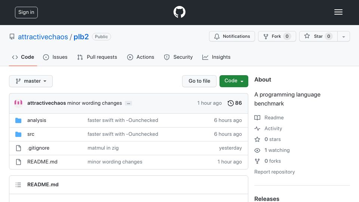Open the green Code dropdown button

(x=234, y=81)
